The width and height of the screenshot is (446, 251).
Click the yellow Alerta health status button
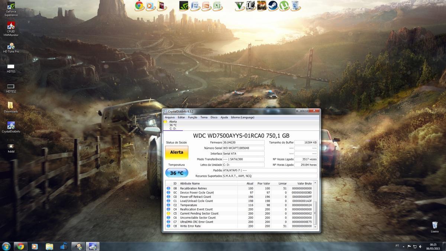(177, 152)
